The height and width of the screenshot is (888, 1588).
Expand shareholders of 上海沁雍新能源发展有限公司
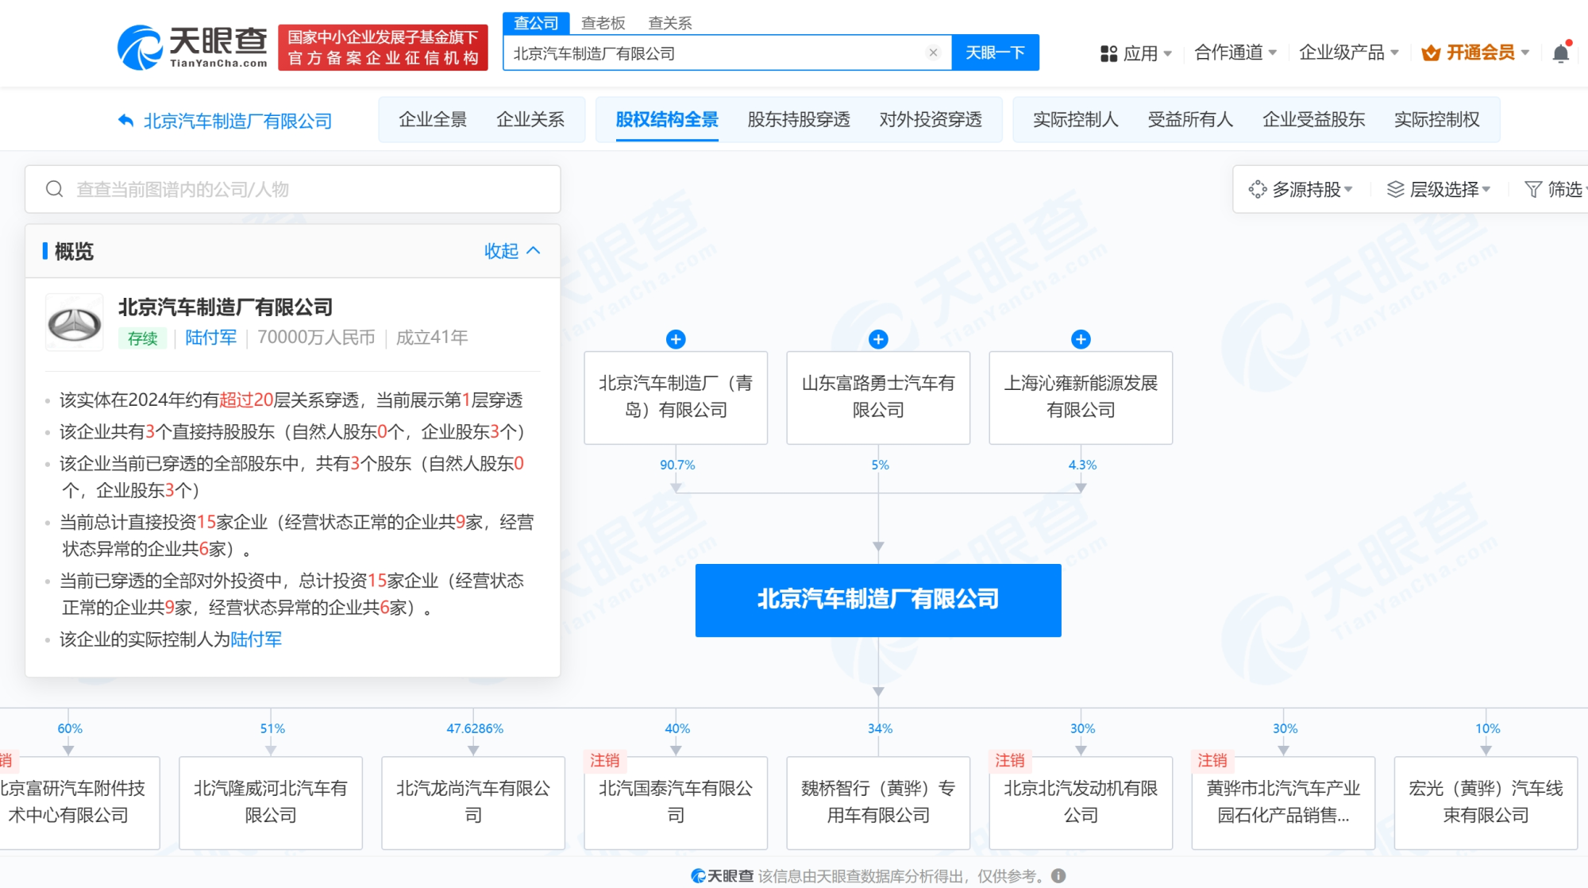(1081, 339)
